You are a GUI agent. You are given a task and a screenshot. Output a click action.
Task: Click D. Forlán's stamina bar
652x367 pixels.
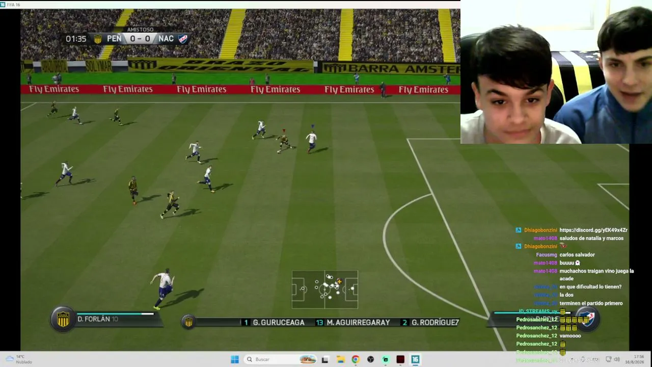[x=115, y=313]
